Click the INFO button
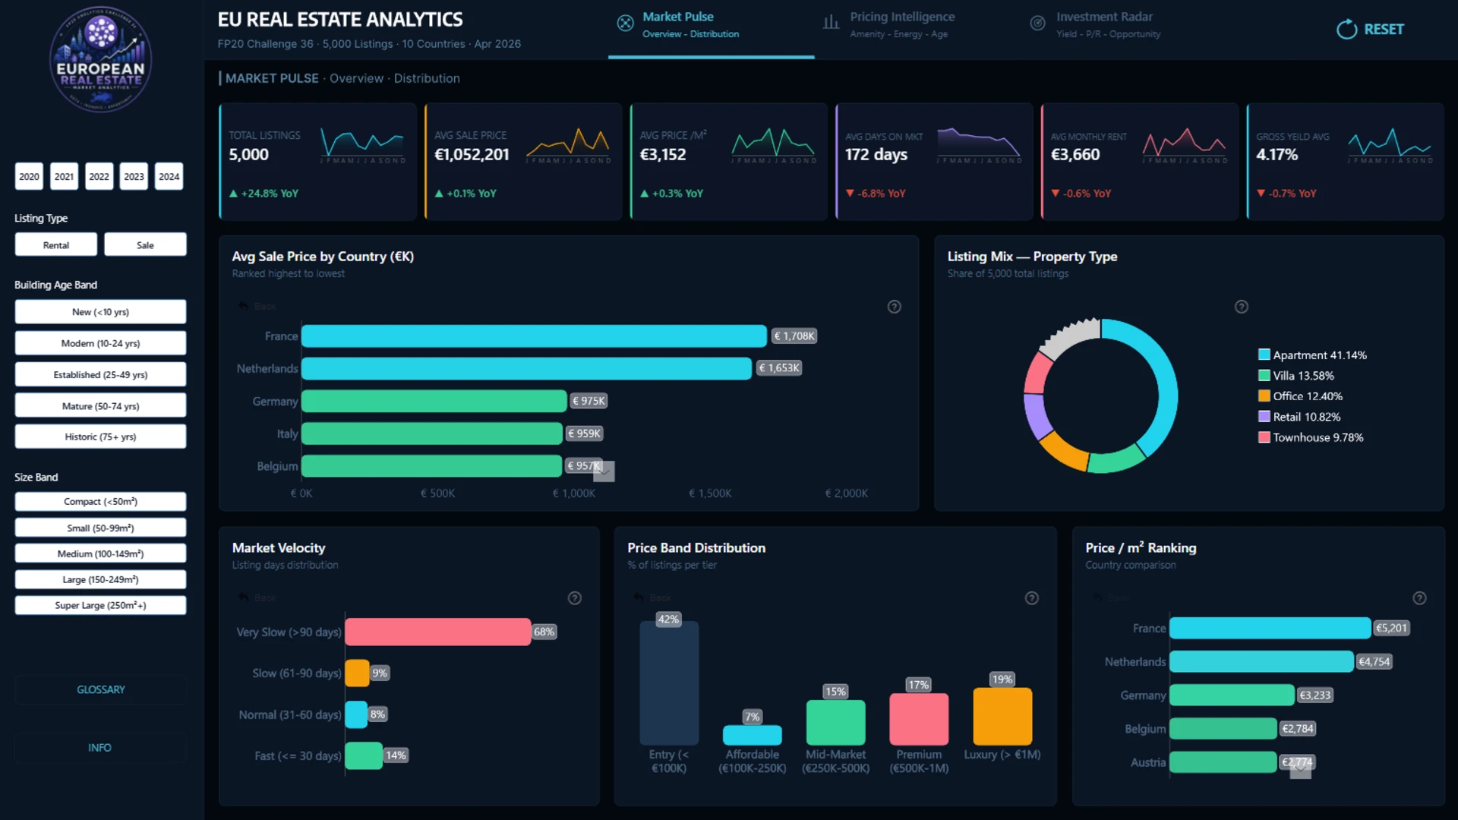The image size is (1458, 820). pyautogui.click(x=99, y=748)
